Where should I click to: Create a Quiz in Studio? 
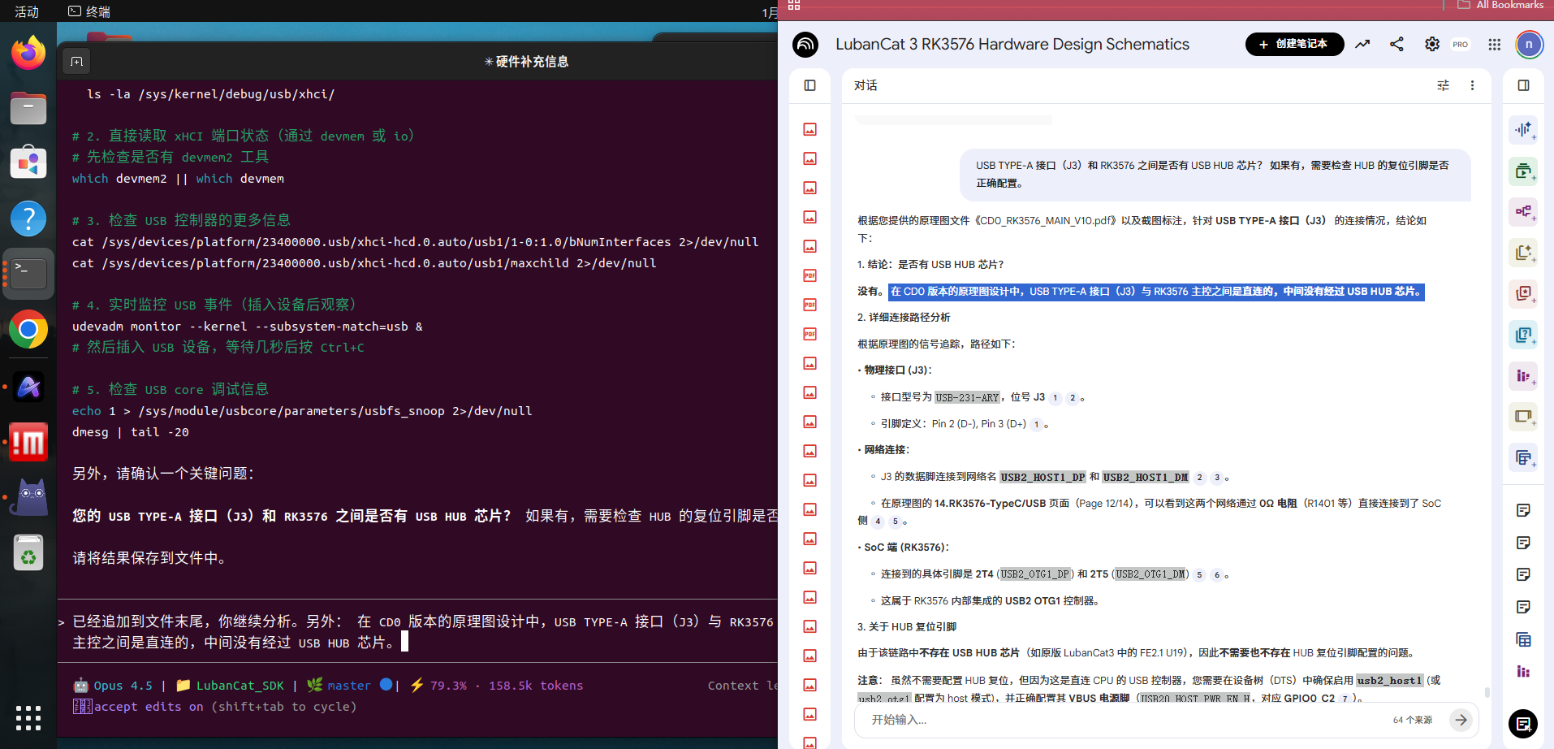(1523, 335)
